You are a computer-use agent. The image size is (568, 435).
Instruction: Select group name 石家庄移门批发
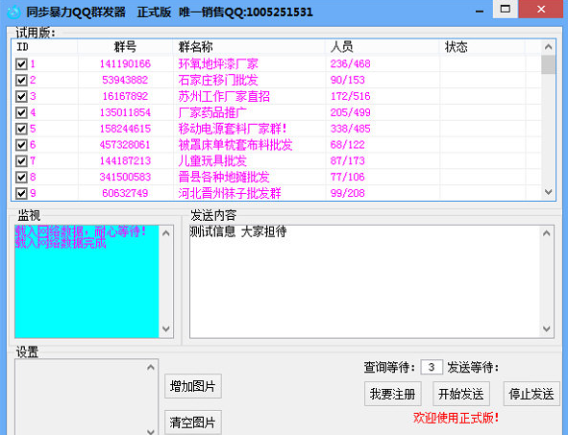click(218, 80)
